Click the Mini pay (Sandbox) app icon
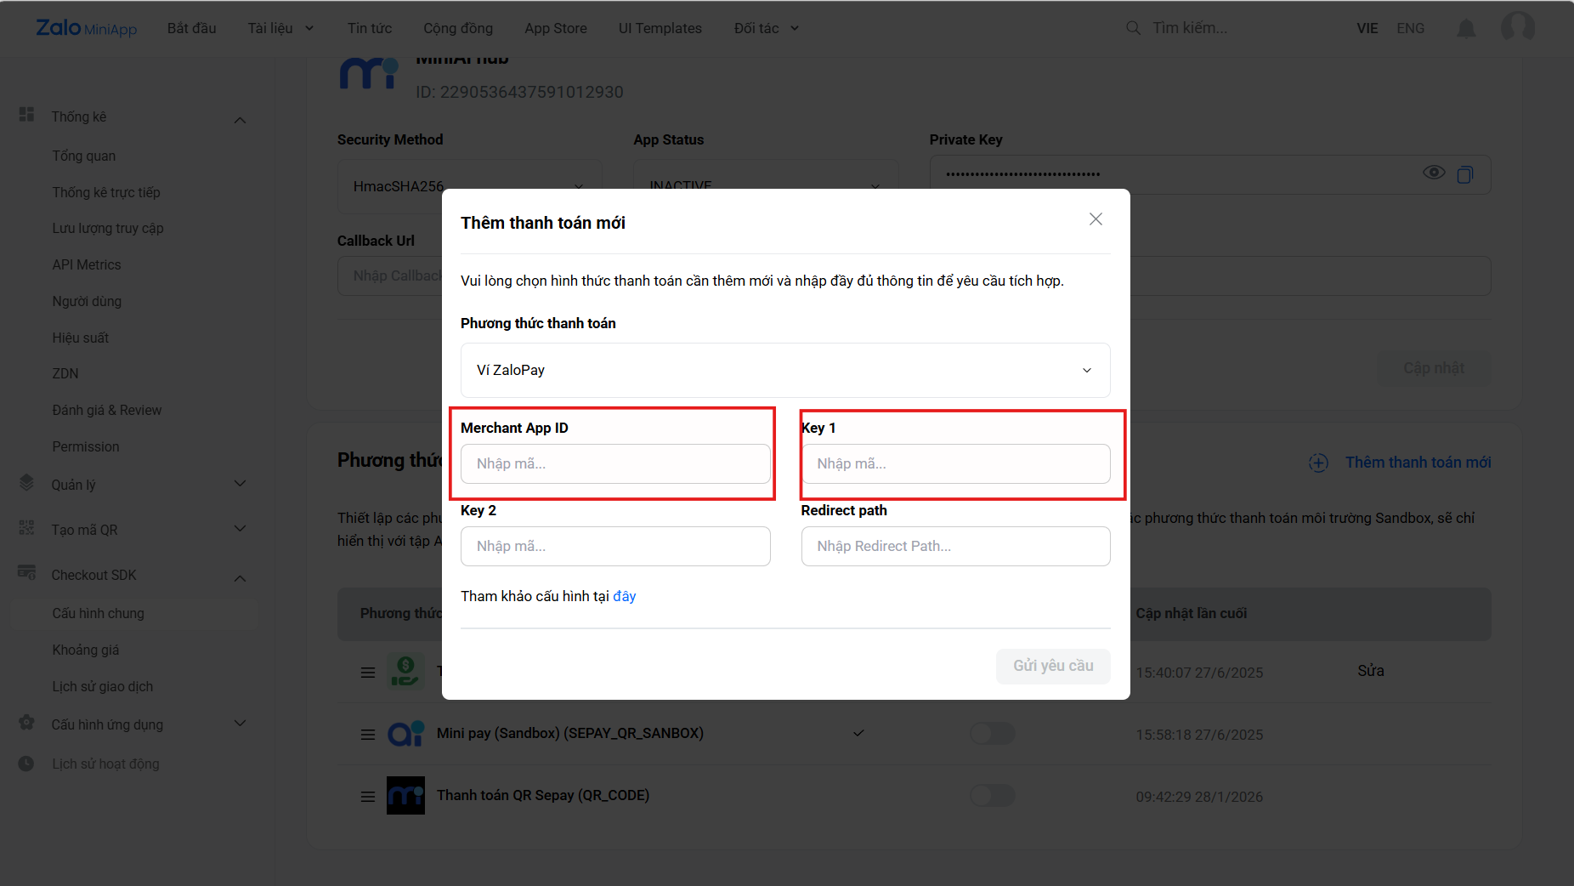The width and height of the screenshot is (1574, 886). tap(406, 733)
